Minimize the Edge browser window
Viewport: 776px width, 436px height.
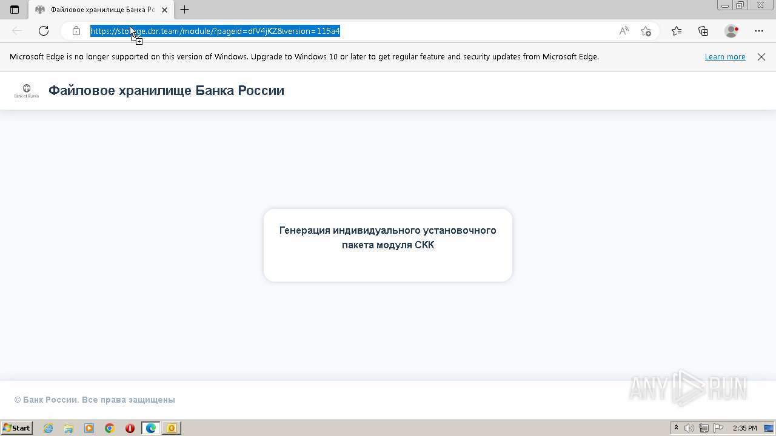click(725, 5)
